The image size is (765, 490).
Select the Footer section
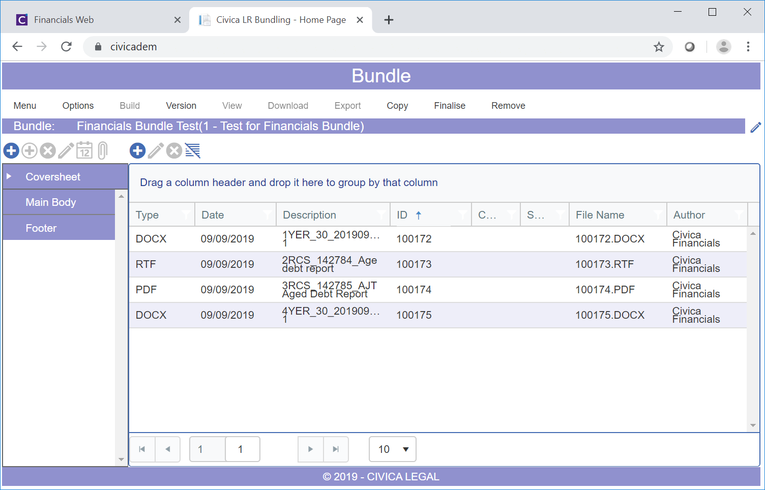[x=59, y=228]
